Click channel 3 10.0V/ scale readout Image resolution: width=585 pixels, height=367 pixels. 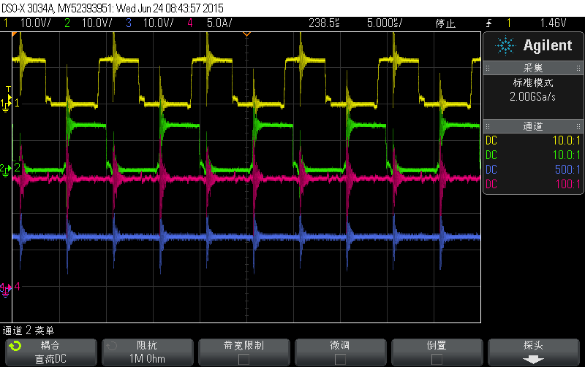coord(158,23)
